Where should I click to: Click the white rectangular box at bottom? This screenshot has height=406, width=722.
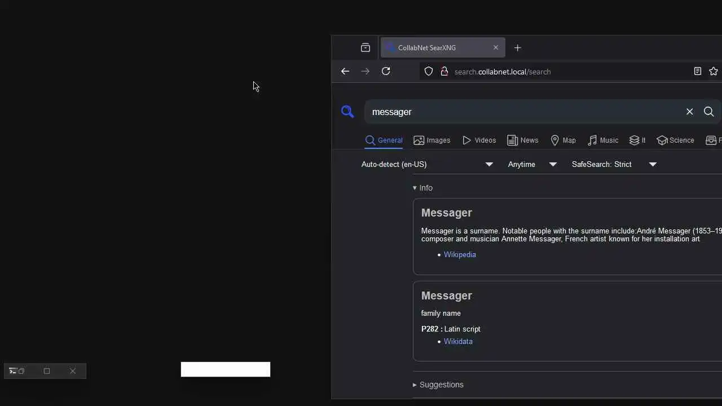tap(226, 369)
